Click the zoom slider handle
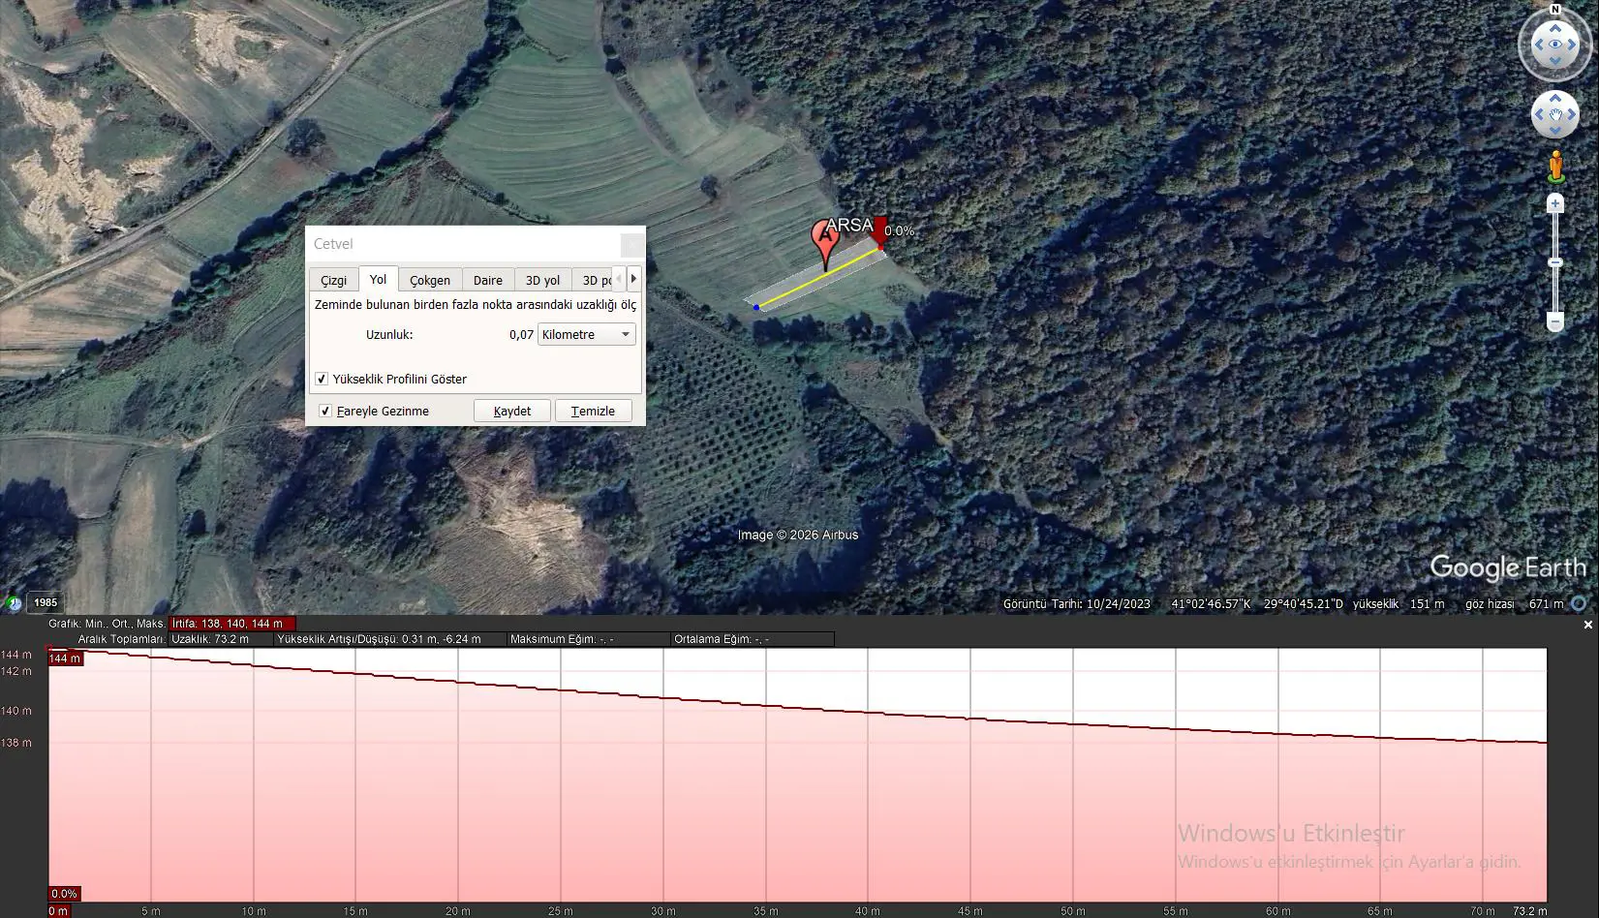This screenshot has width=1599, height=918. click(1555, 262)
